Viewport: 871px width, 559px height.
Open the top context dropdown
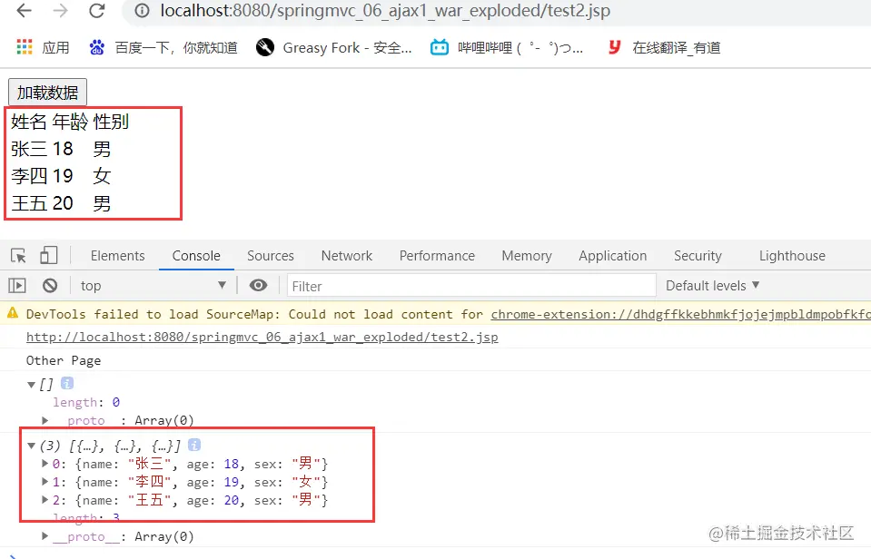click(x=153, y=285)
